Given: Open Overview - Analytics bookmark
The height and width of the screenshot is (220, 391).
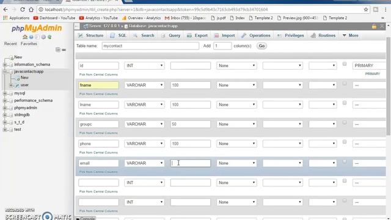Looking at the screenshot, I should click(141, 18).
